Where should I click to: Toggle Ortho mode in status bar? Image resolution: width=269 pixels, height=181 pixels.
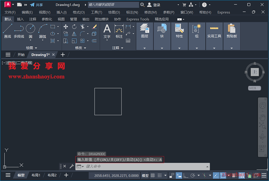click(x=186, y=175)
